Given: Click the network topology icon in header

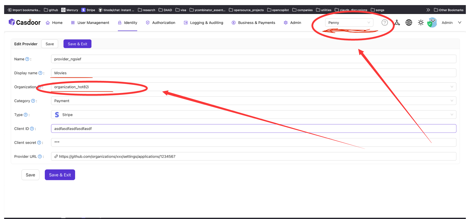Looking at the screenshot, I should pos(397,23).
